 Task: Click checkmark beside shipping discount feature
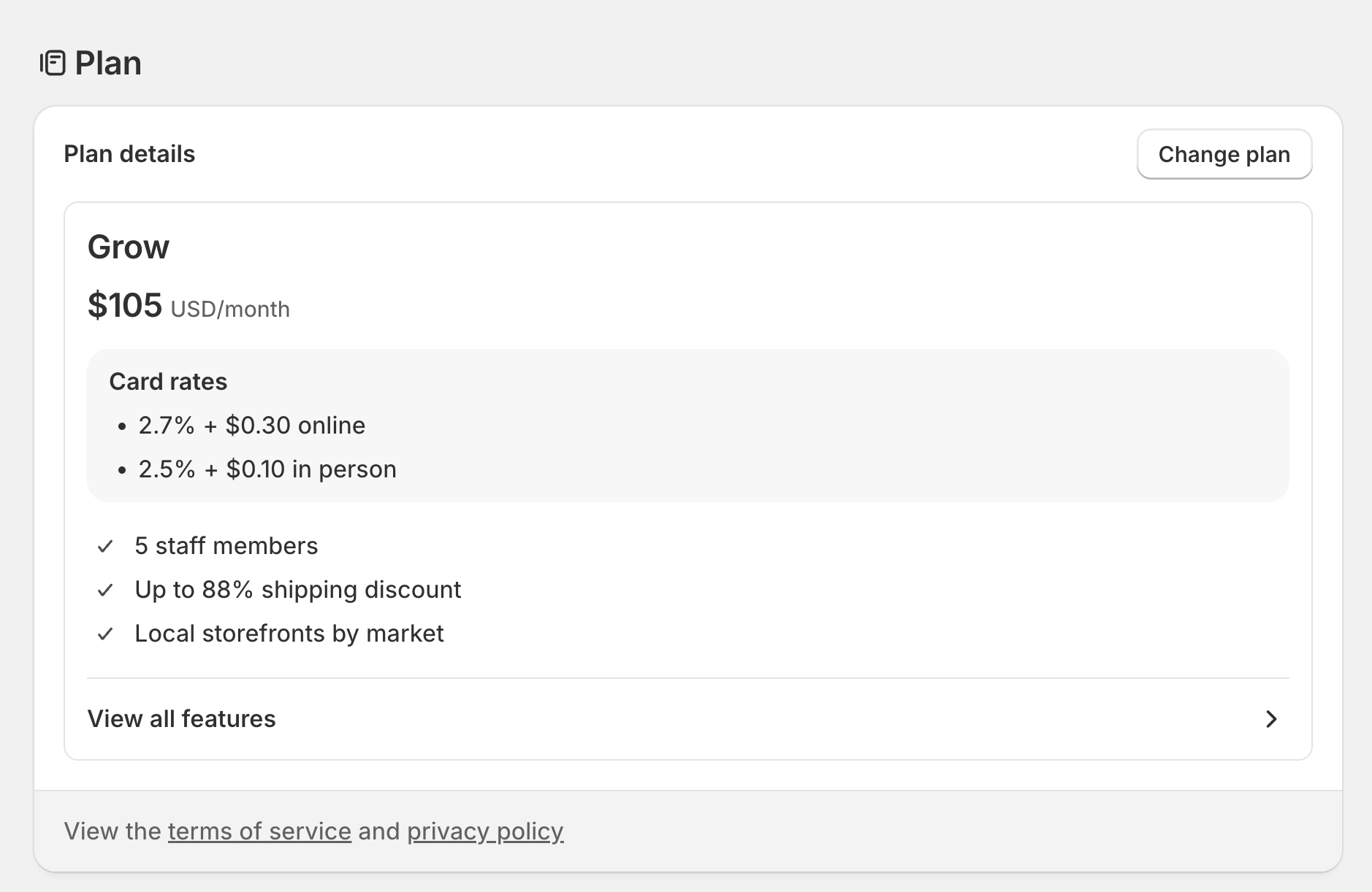(x=105, y=590)
